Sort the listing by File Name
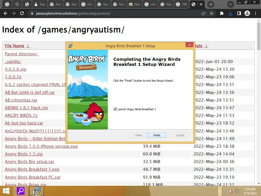 [x=17, y=46]
